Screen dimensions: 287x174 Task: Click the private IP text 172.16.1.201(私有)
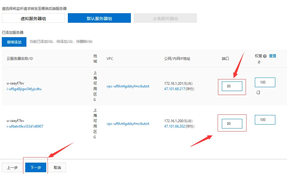coord(178,84)
